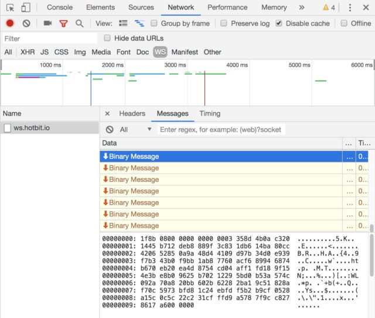Image resolution: width=375 pixels, height=318 pixels.
Task: Click the red load-event line in timeline
Action: (204, 88)
